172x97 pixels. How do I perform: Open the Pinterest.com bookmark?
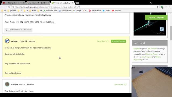pos(95,11)
